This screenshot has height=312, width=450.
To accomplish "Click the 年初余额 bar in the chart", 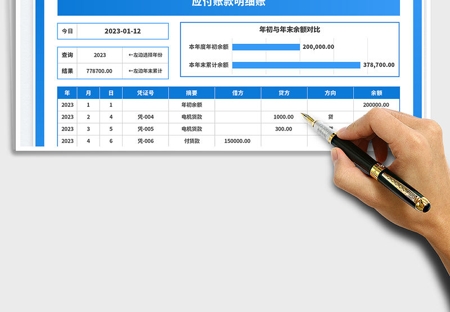I will (265, 47).
